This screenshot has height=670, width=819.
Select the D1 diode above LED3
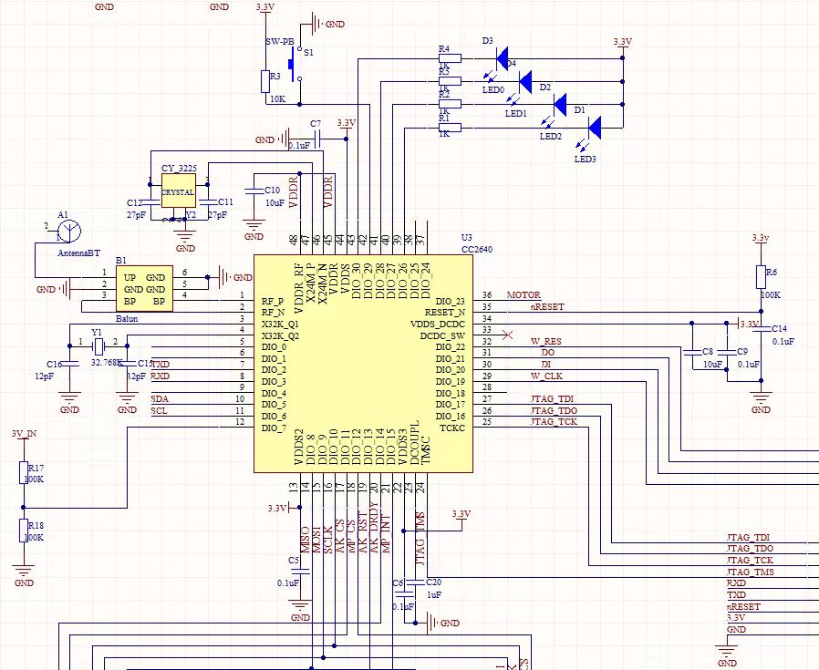coord(595,128)
